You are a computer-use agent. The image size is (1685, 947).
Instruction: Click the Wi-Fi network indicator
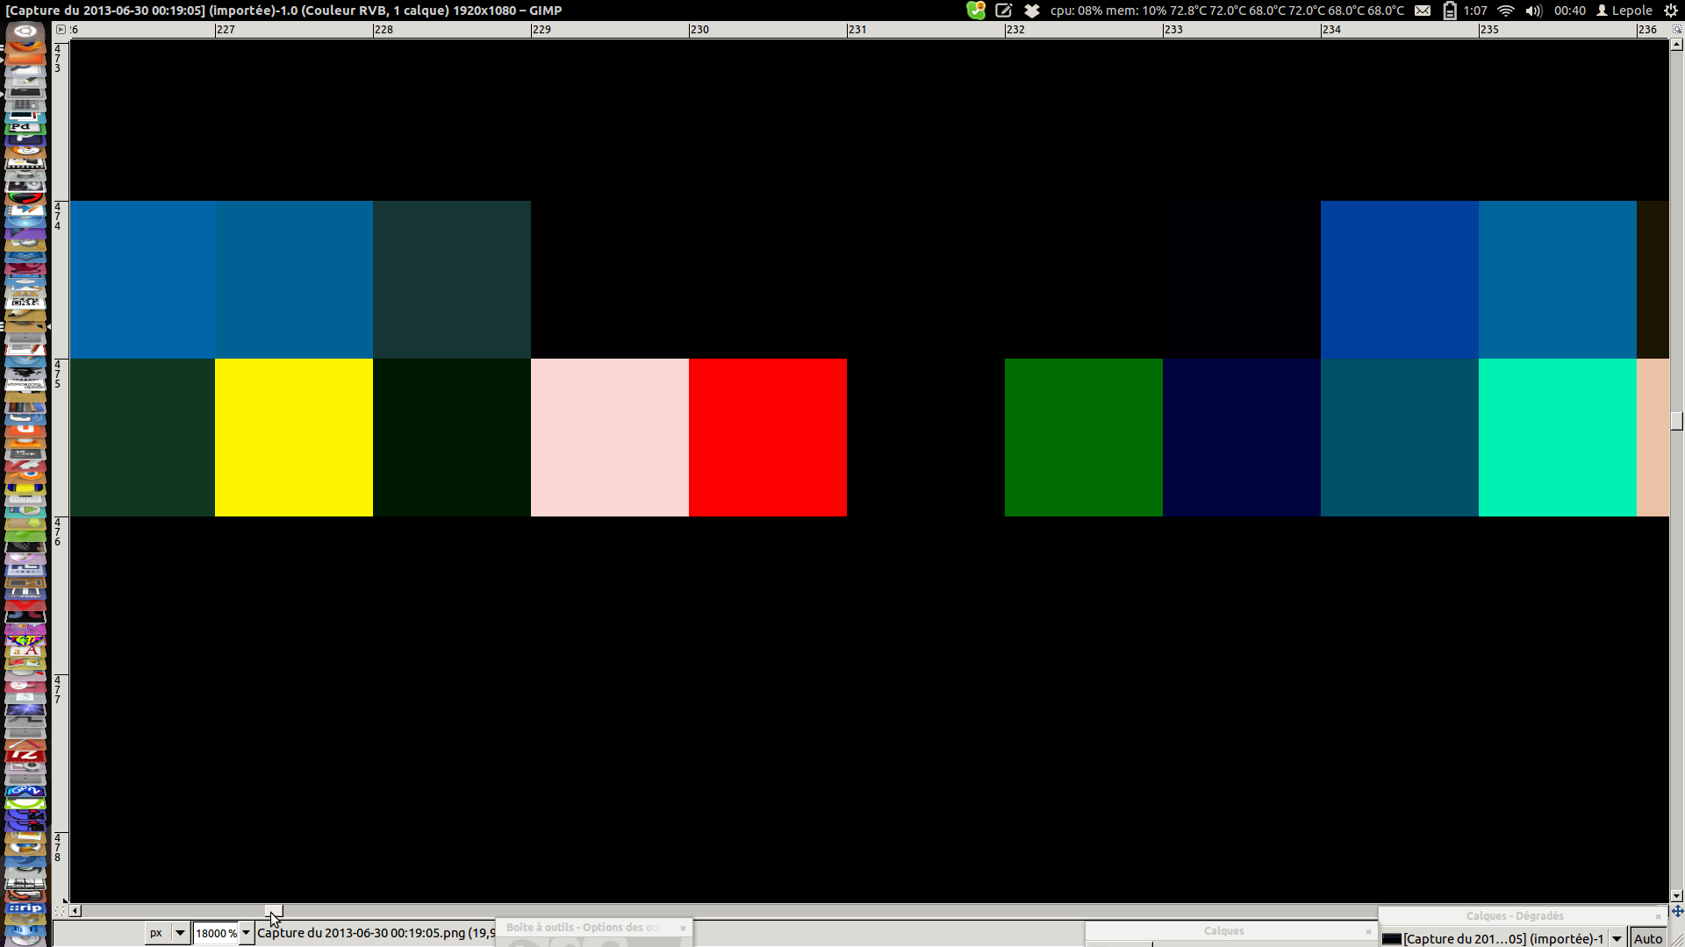[x=1506, y=11]
